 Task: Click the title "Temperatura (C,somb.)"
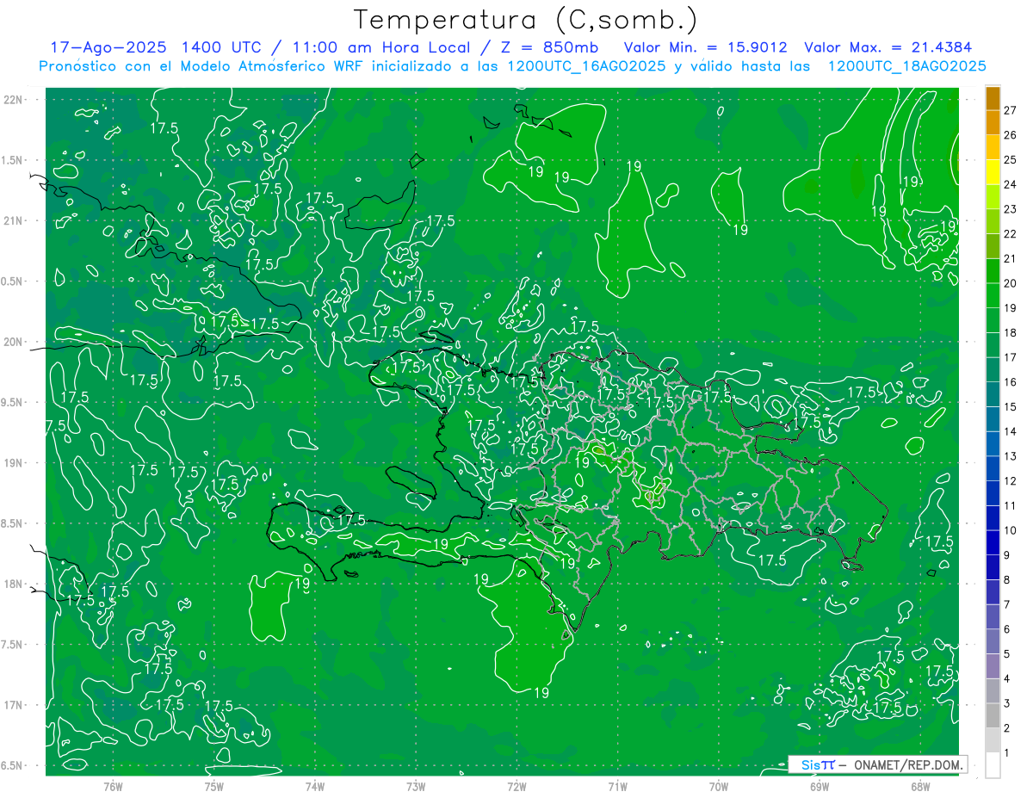525,20
